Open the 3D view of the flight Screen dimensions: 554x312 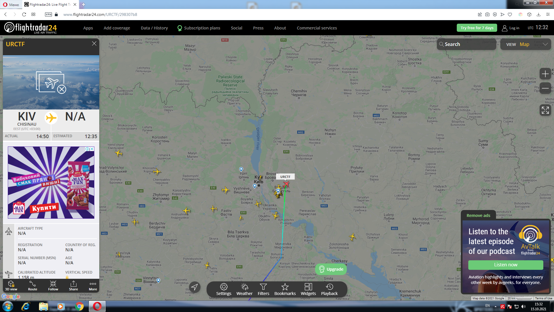(11, 286)
